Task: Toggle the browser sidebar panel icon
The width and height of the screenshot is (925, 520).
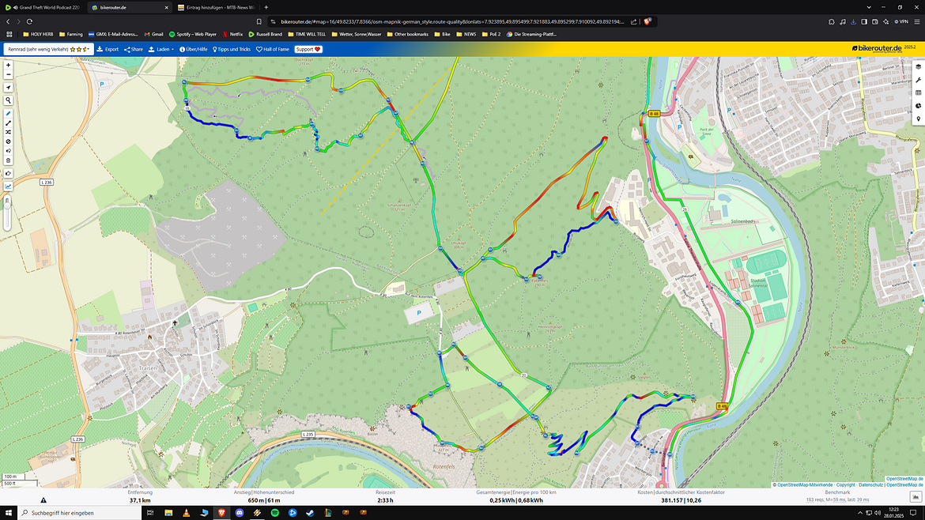Action: point(863,22)
